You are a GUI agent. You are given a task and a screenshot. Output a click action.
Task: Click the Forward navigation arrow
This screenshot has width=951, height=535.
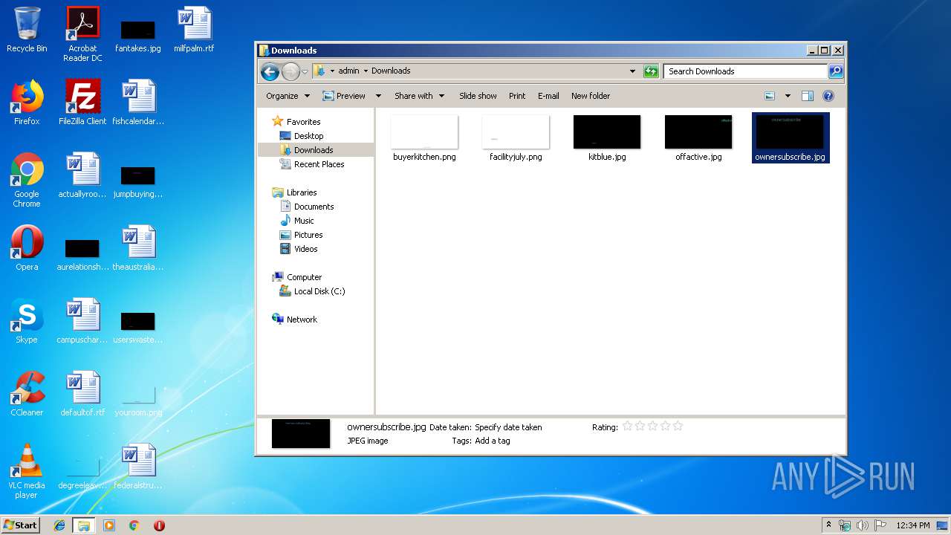[291, 71]
